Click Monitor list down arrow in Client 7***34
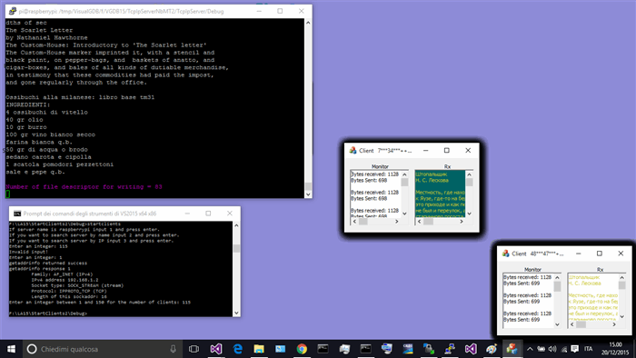The width and height of the screenshot is (636, 358). [404, 214]
